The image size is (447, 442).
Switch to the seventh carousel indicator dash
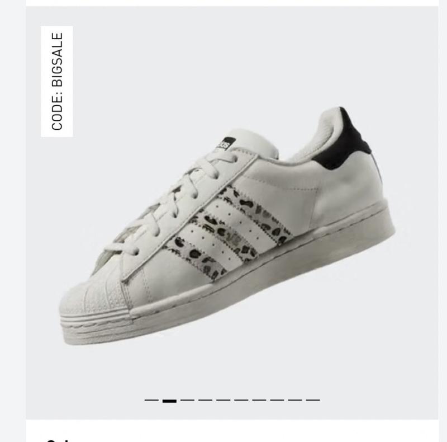tap(259, 400)
